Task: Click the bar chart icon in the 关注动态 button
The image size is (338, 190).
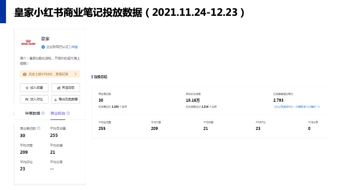Action: pos(59,88)
